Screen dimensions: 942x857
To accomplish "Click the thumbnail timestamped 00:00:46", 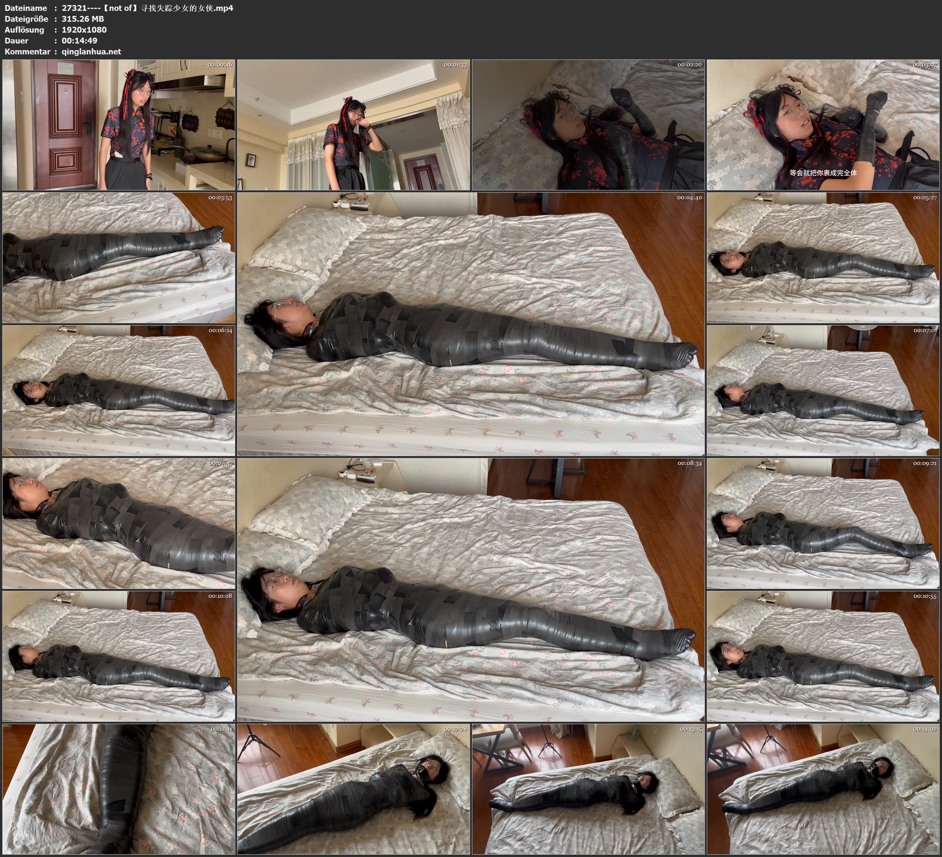I will coord(119,124).
